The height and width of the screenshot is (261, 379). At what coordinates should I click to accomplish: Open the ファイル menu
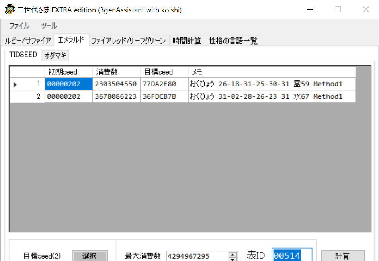(x=19, y=26)
